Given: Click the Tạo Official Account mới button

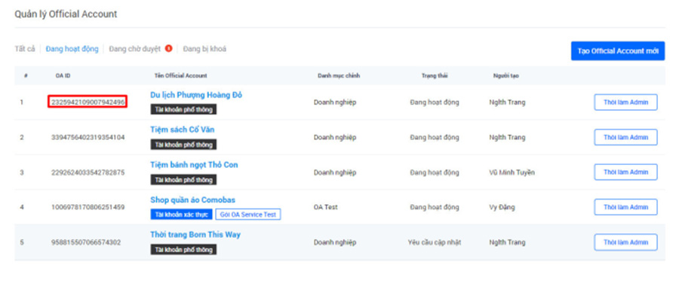Looking at the screenshot, I should pos(617,51).
